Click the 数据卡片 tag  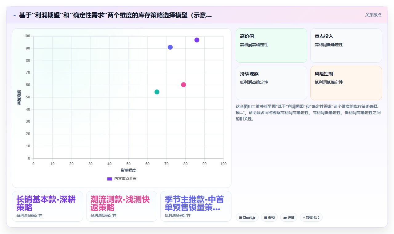311,217
